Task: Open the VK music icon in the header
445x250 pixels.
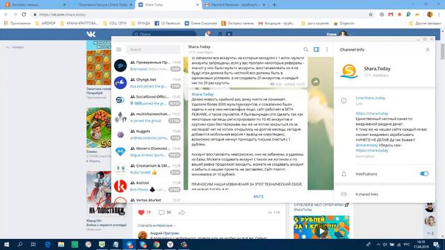Action: point(220,34)
